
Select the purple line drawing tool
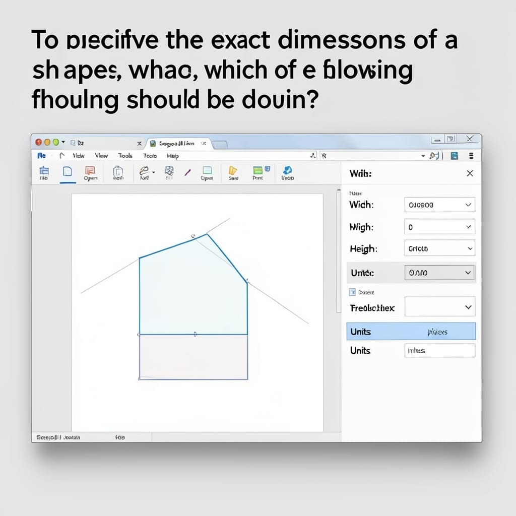[187, 172]
